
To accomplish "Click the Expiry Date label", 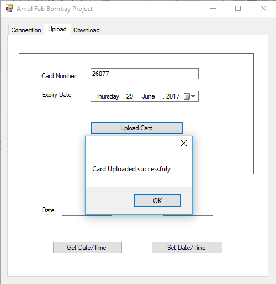I will 57,95.
